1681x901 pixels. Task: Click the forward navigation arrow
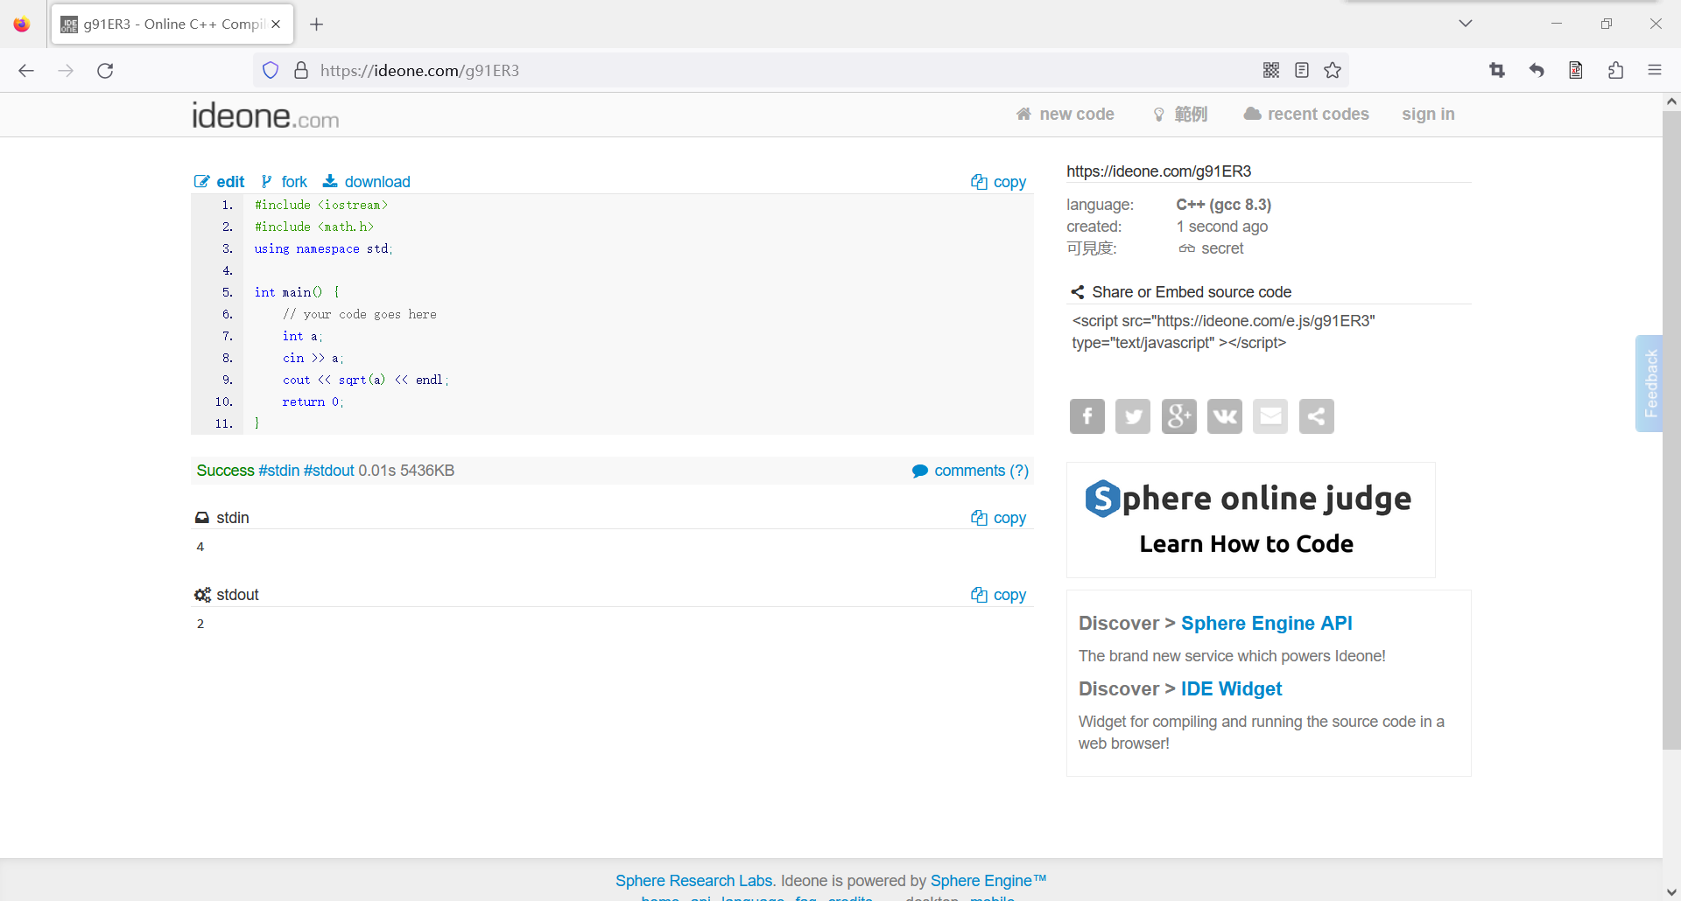[66, 71]
